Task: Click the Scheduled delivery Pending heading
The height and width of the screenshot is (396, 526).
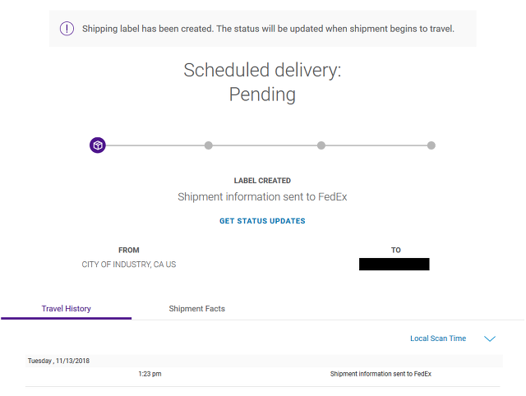Action: point(262,82)
